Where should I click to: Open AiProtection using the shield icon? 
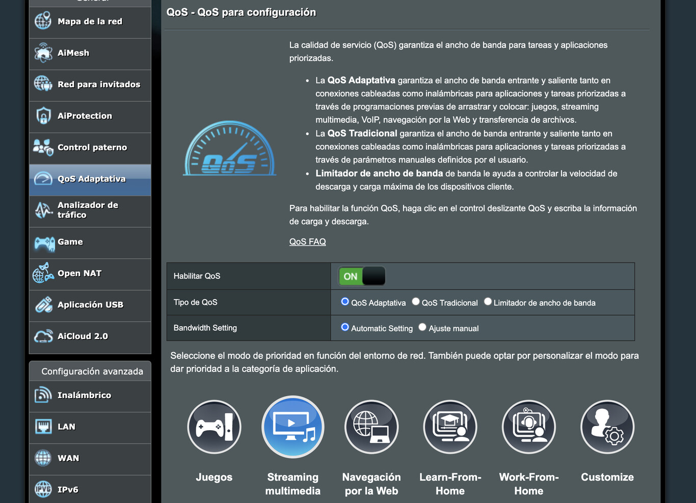click(44, 115)
